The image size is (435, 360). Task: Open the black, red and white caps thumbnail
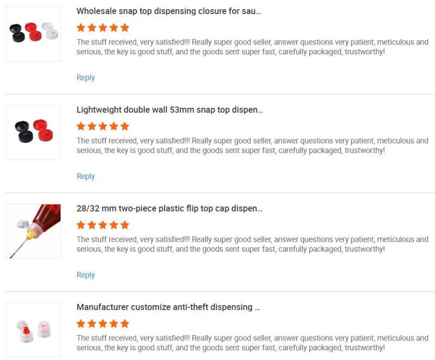(33, 34)
